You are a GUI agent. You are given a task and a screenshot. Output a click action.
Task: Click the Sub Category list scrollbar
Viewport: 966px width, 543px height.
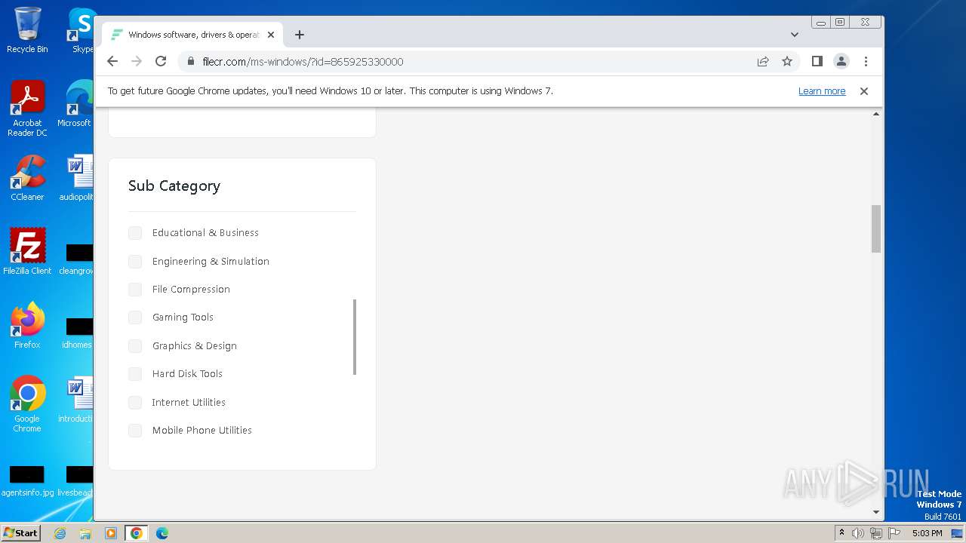(355, 337)
